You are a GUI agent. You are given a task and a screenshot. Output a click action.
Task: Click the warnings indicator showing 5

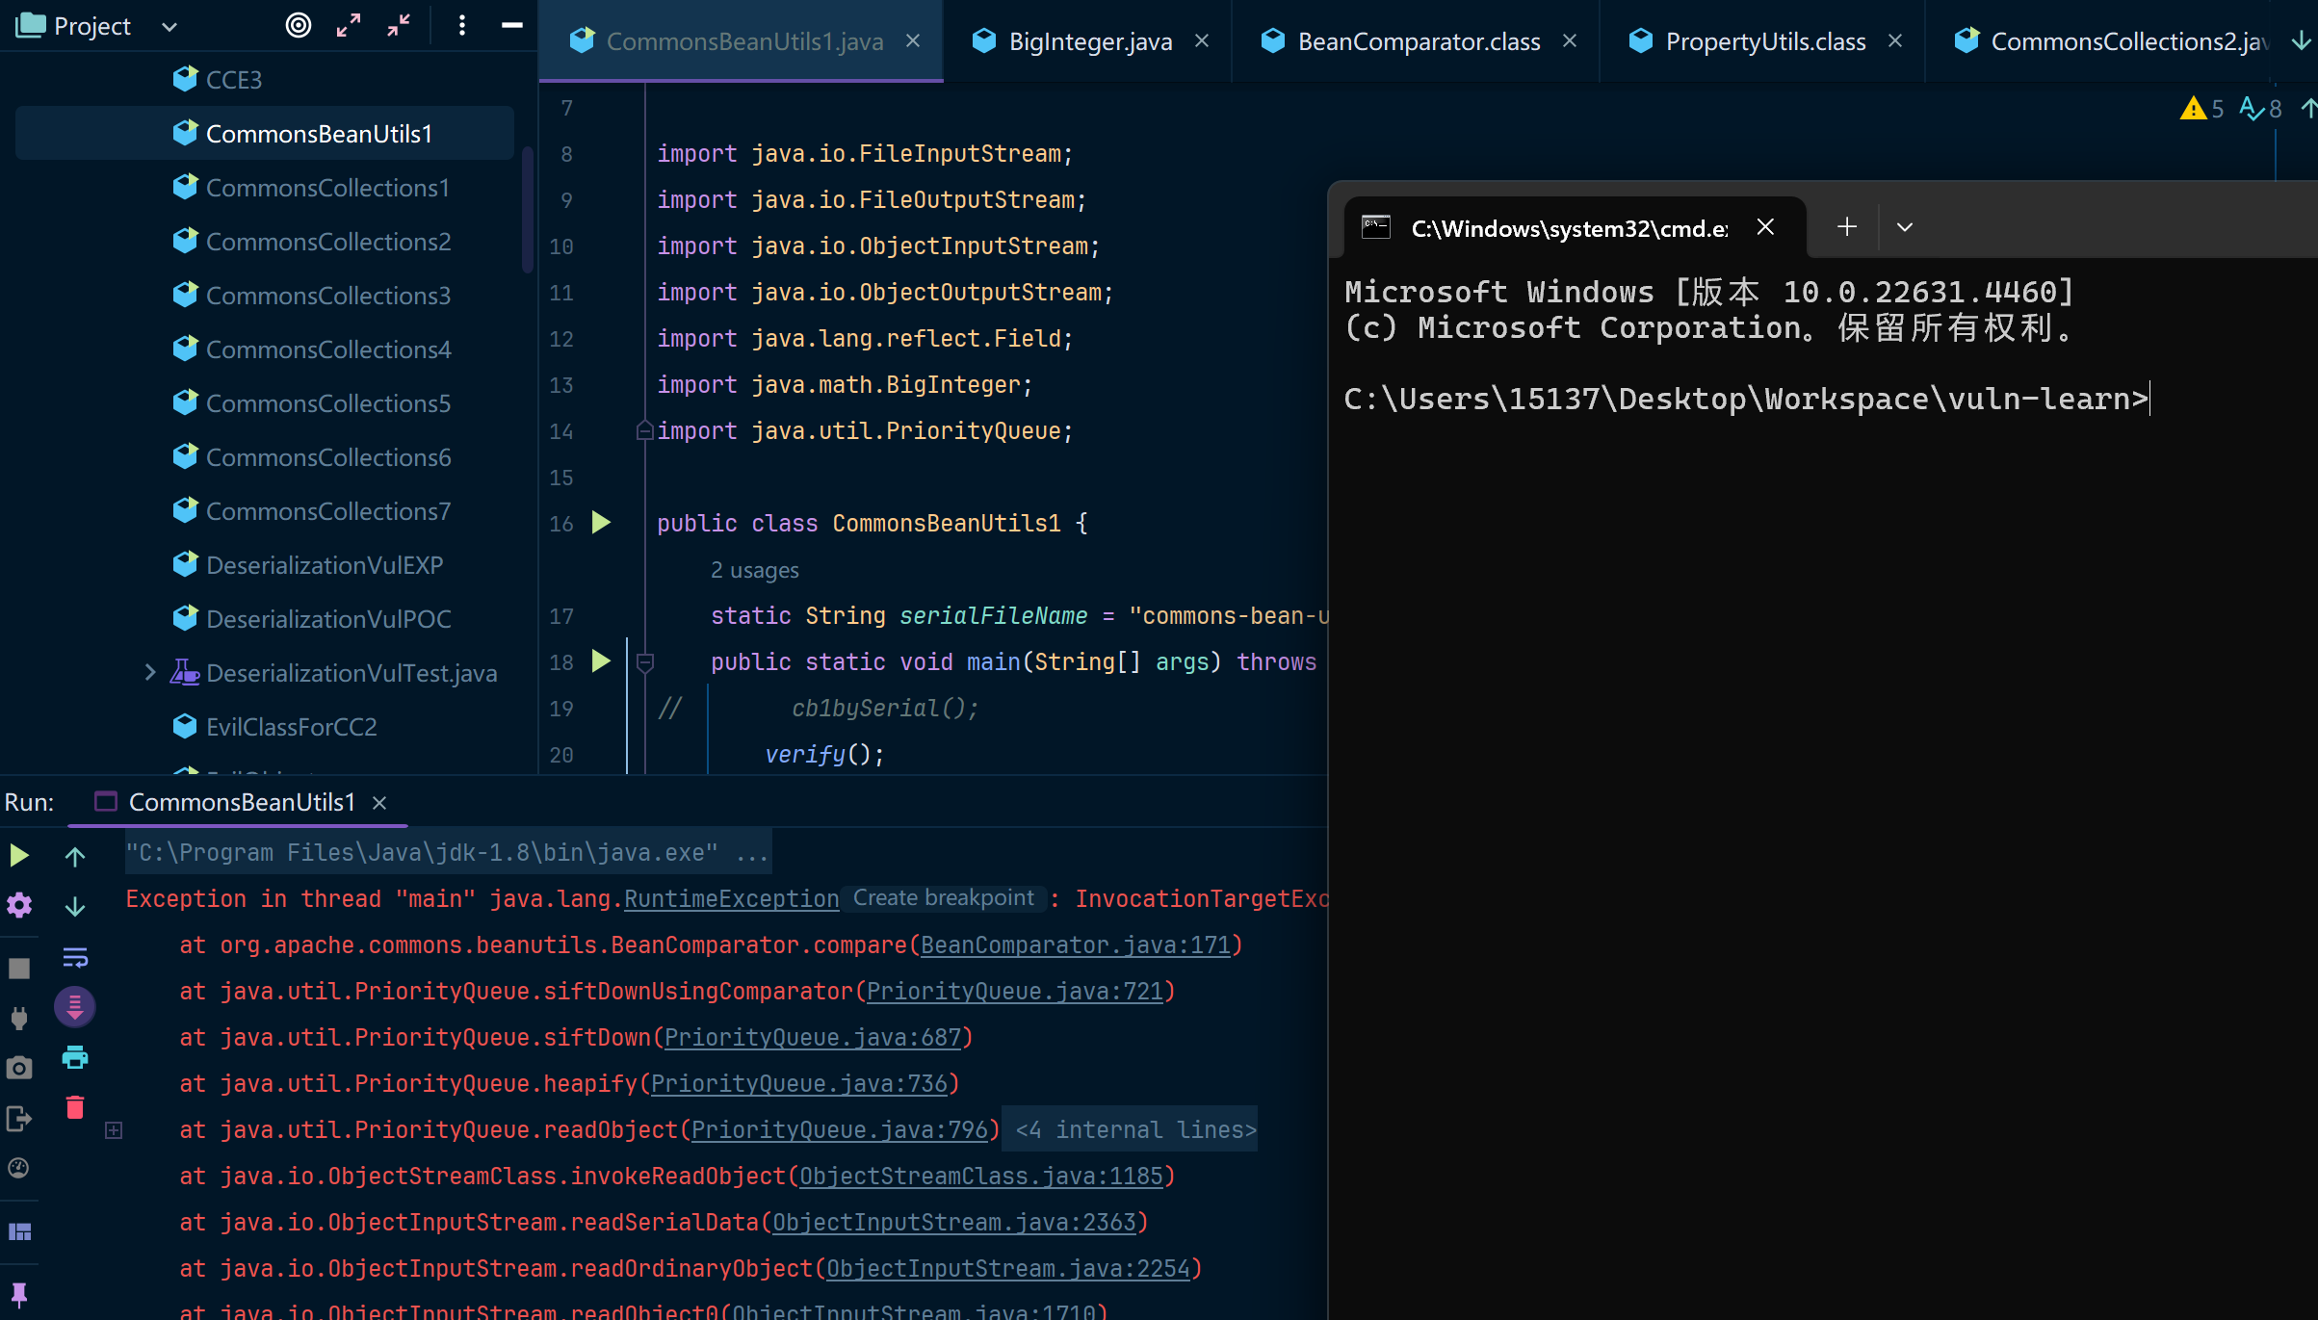click(x=2202, y=108)
